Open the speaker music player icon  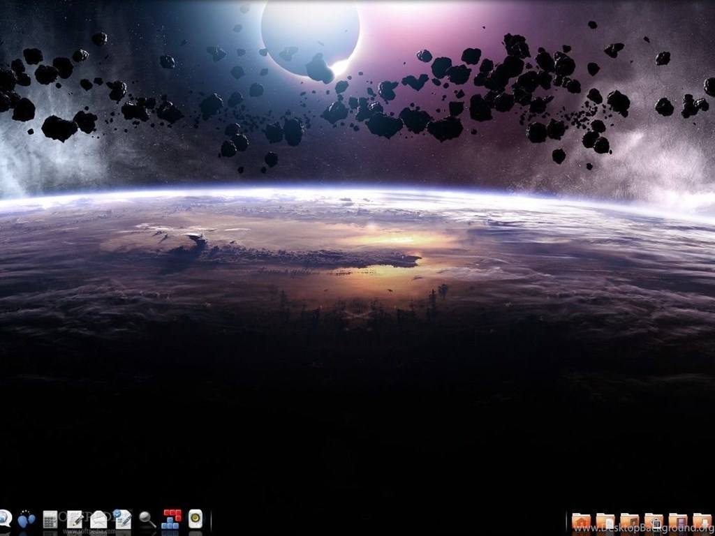pos(196,519)
